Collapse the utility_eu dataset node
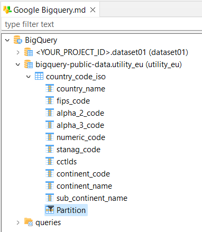 (x=18, y=64)
